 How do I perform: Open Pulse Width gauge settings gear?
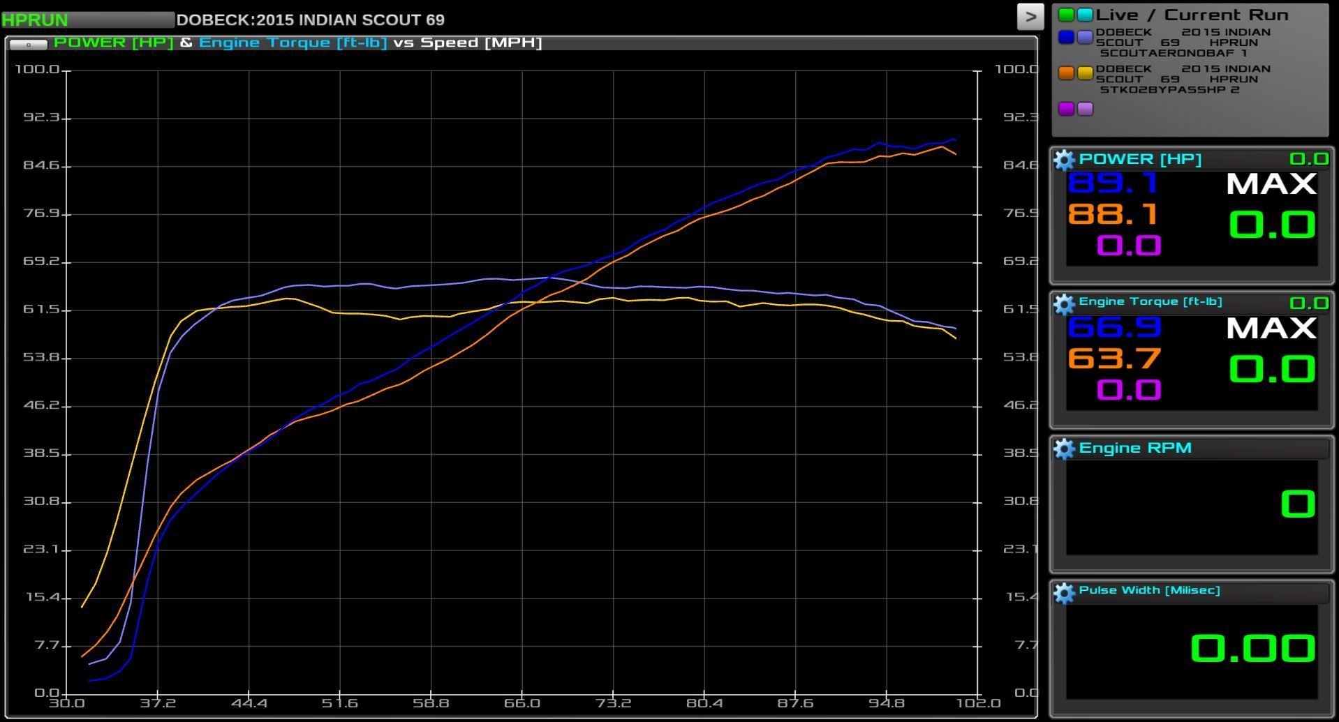pos(1064,593)
